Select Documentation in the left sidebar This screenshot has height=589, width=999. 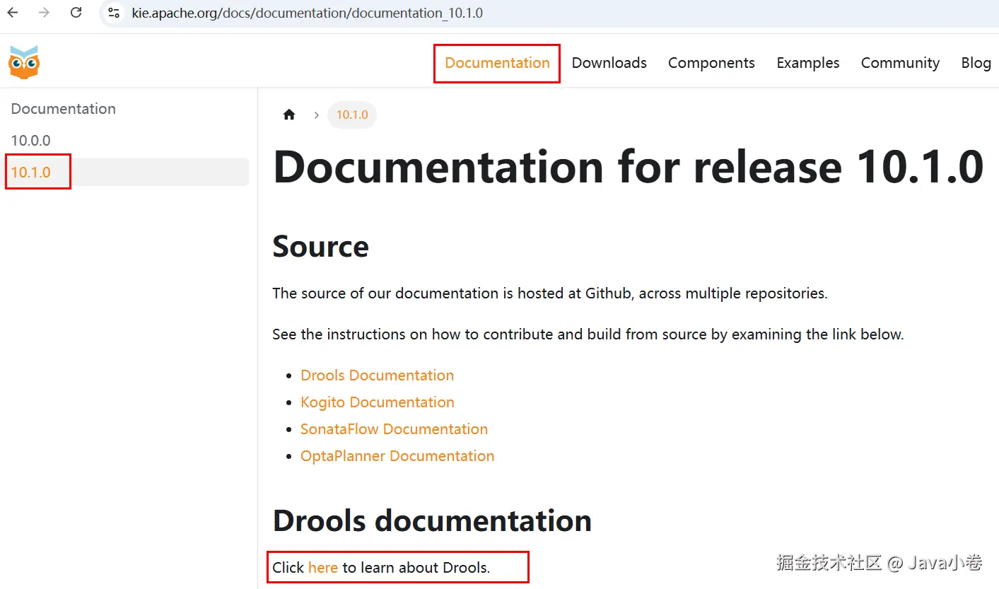tap(63, 109)
